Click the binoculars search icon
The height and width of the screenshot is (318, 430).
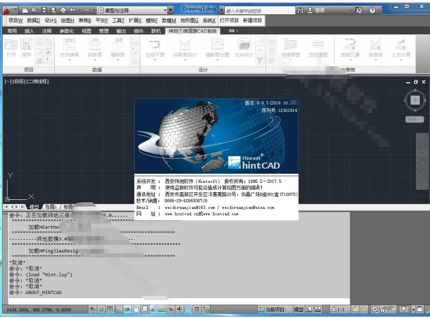click(300, 10)
